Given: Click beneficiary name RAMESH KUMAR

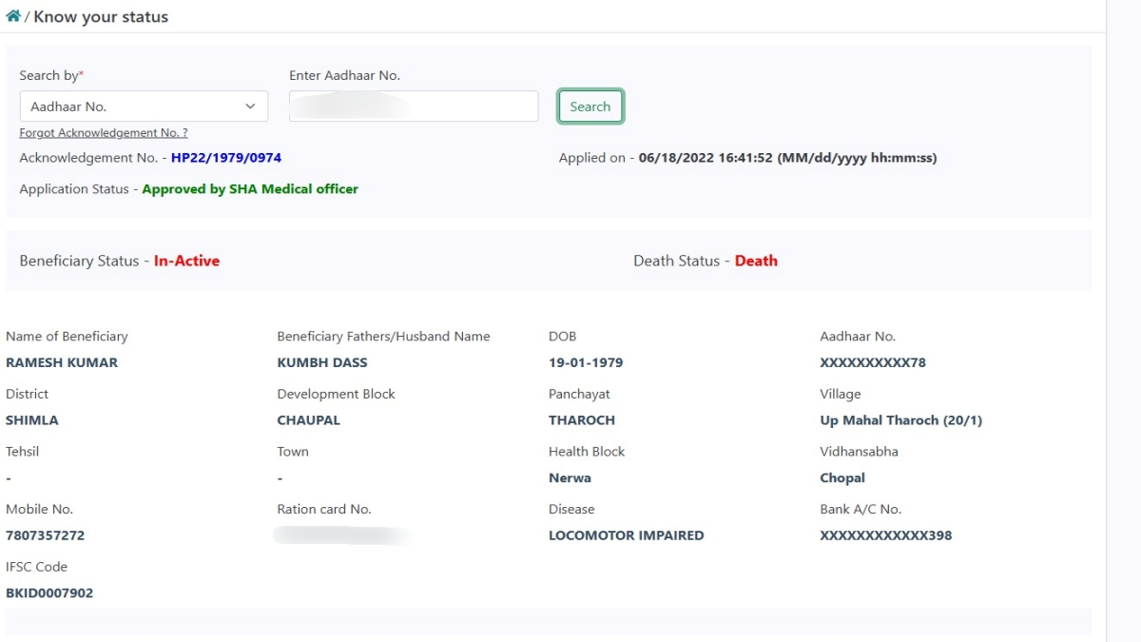Looking at the screenshot, I should [62, 362].
